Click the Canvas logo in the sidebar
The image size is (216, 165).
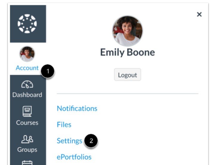[27, 23]
